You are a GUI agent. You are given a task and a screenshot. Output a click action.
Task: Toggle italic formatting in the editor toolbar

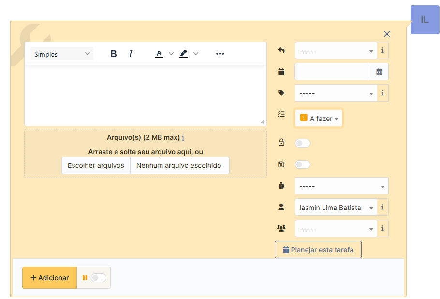click(131, 54)
